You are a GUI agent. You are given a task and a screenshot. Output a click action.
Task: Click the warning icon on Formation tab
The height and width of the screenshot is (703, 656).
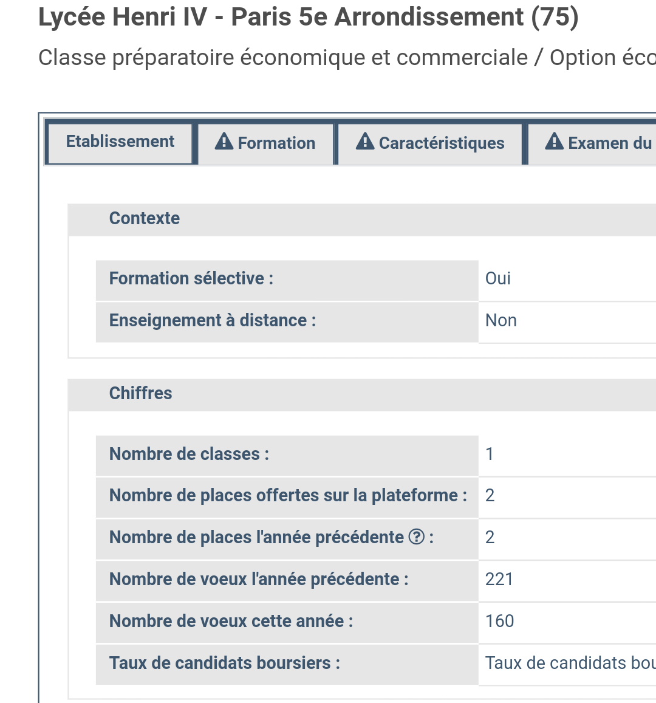coord(224,142)
